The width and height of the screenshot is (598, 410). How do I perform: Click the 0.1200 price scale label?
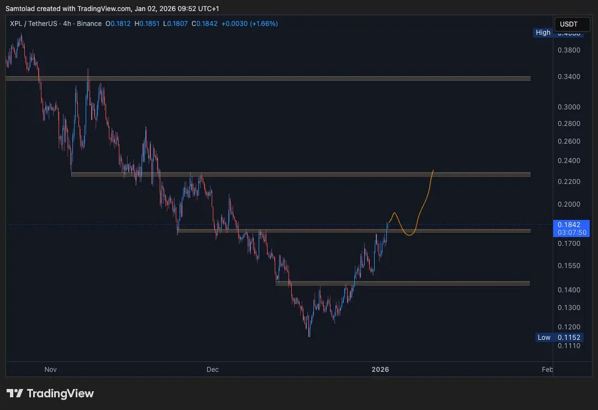(x=569, y=327)
